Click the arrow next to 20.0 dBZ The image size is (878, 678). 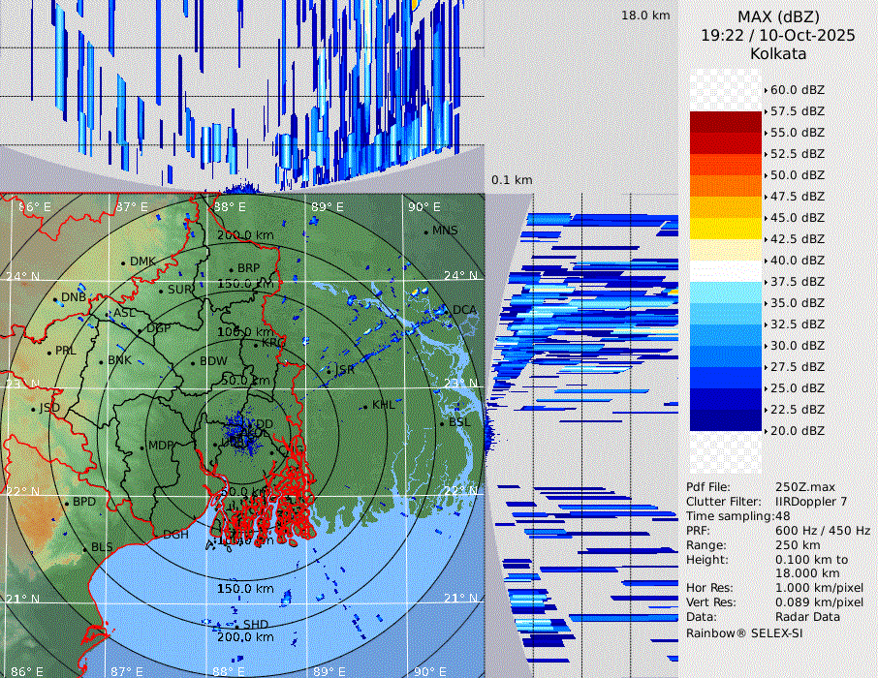point(766,431)
